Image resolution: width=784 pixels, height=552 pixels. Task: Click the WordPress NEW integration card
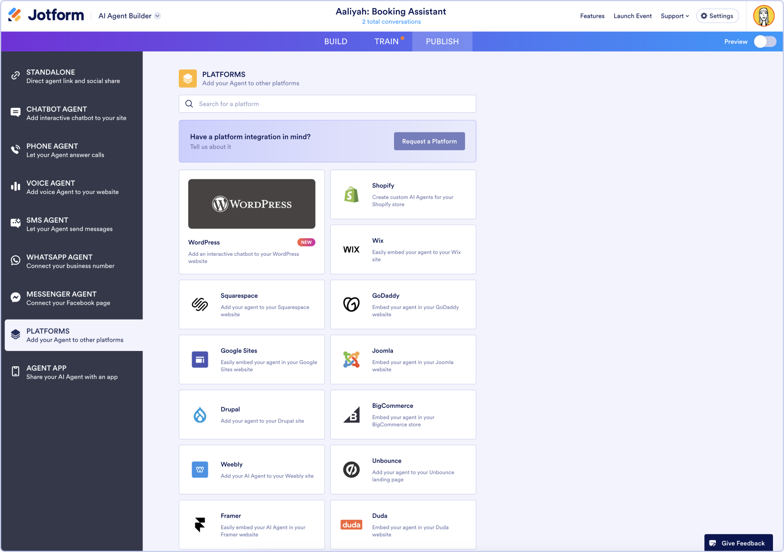[x=252, y=221]
